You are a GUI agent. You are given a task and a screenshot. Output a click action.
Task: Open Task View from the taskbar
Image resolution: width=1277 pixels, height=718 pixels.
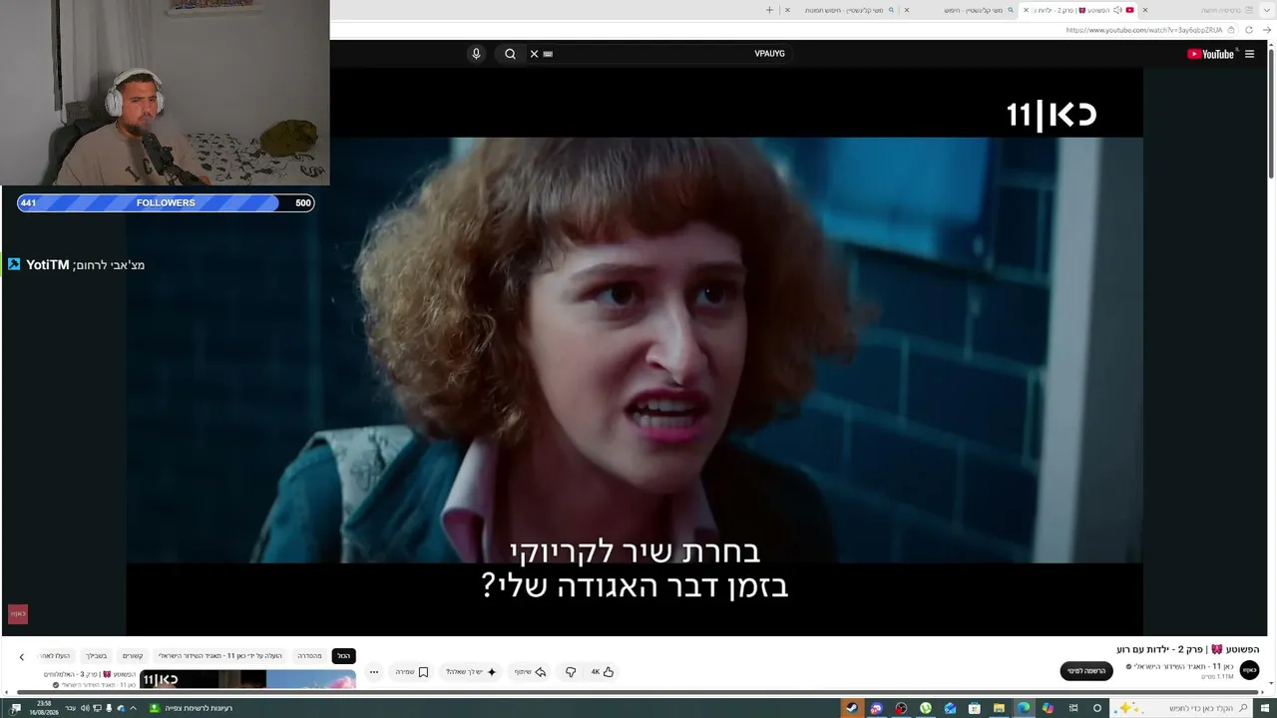click(x=1072, y=708)
